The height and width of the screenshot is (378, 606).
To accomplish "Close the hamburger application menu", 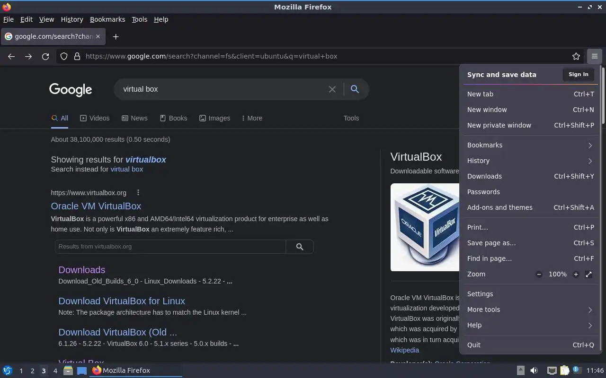I will (x=595, y=56).
